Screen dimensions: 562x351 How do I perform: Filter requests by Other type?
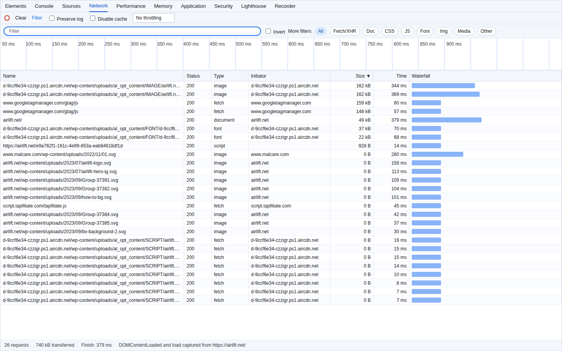coord(486,31)
